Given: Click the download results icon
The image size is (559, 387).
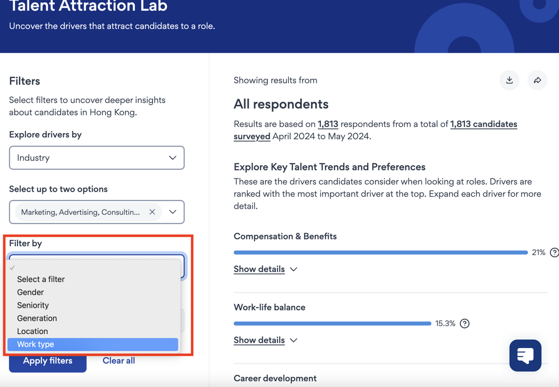Looking at the screenshot, I should (509, 80).
